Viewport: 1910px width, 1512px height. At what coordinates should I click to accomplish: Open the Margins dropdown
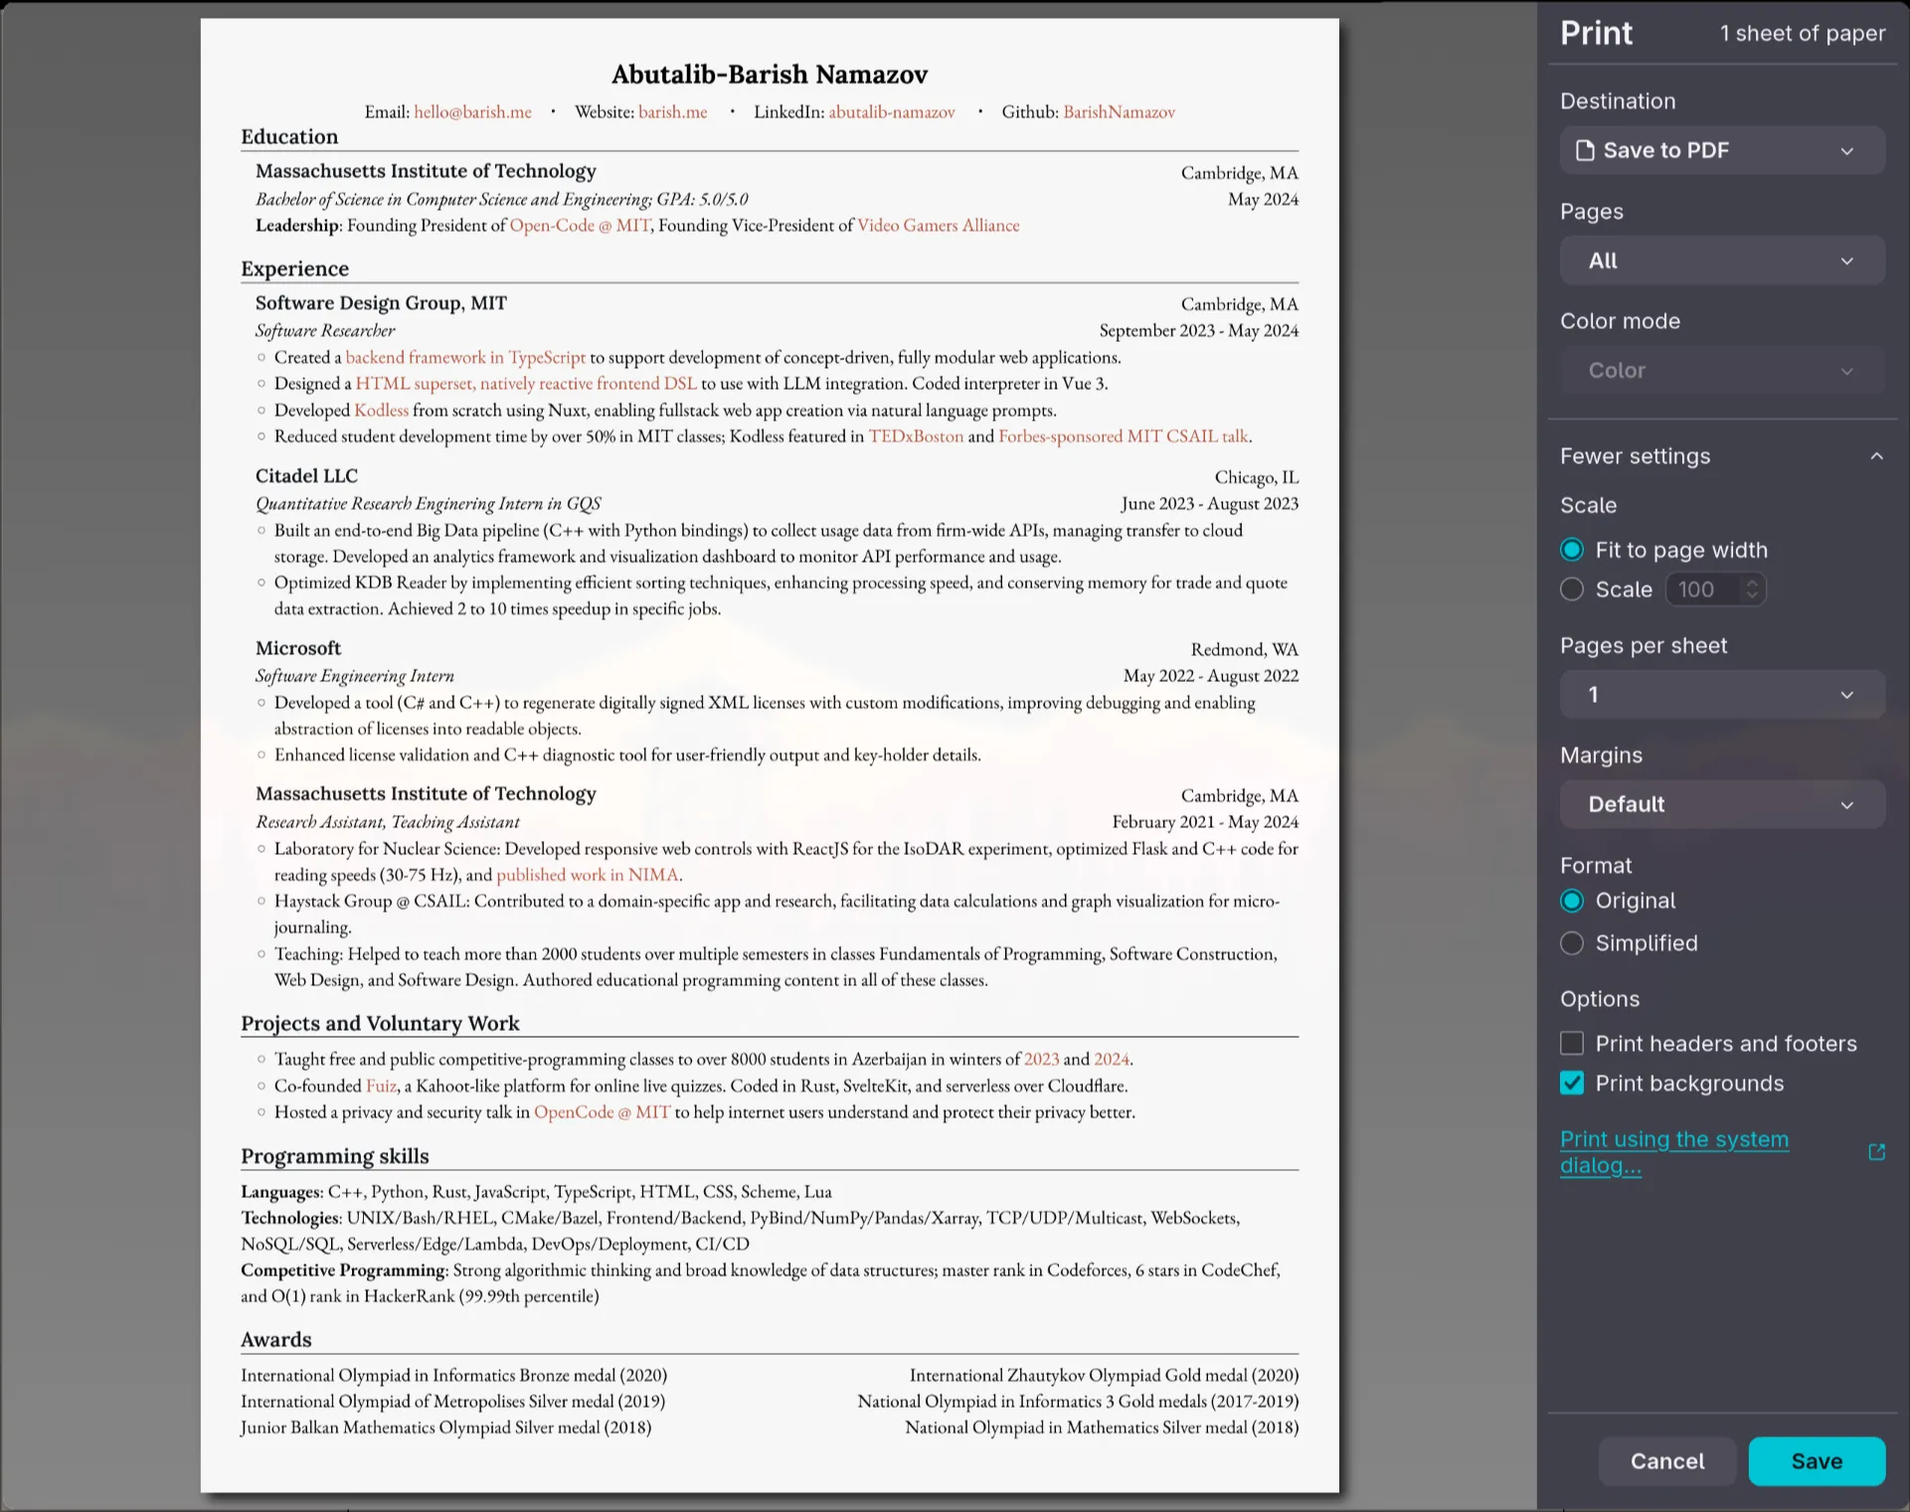click(1721, 804)
